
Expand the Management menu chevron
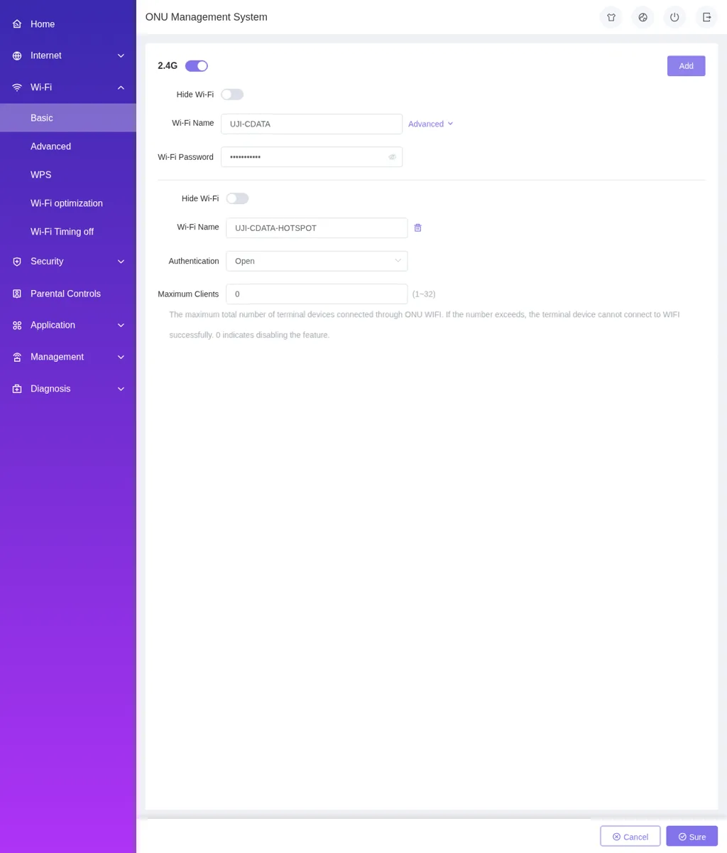click(x=121, y=357)
